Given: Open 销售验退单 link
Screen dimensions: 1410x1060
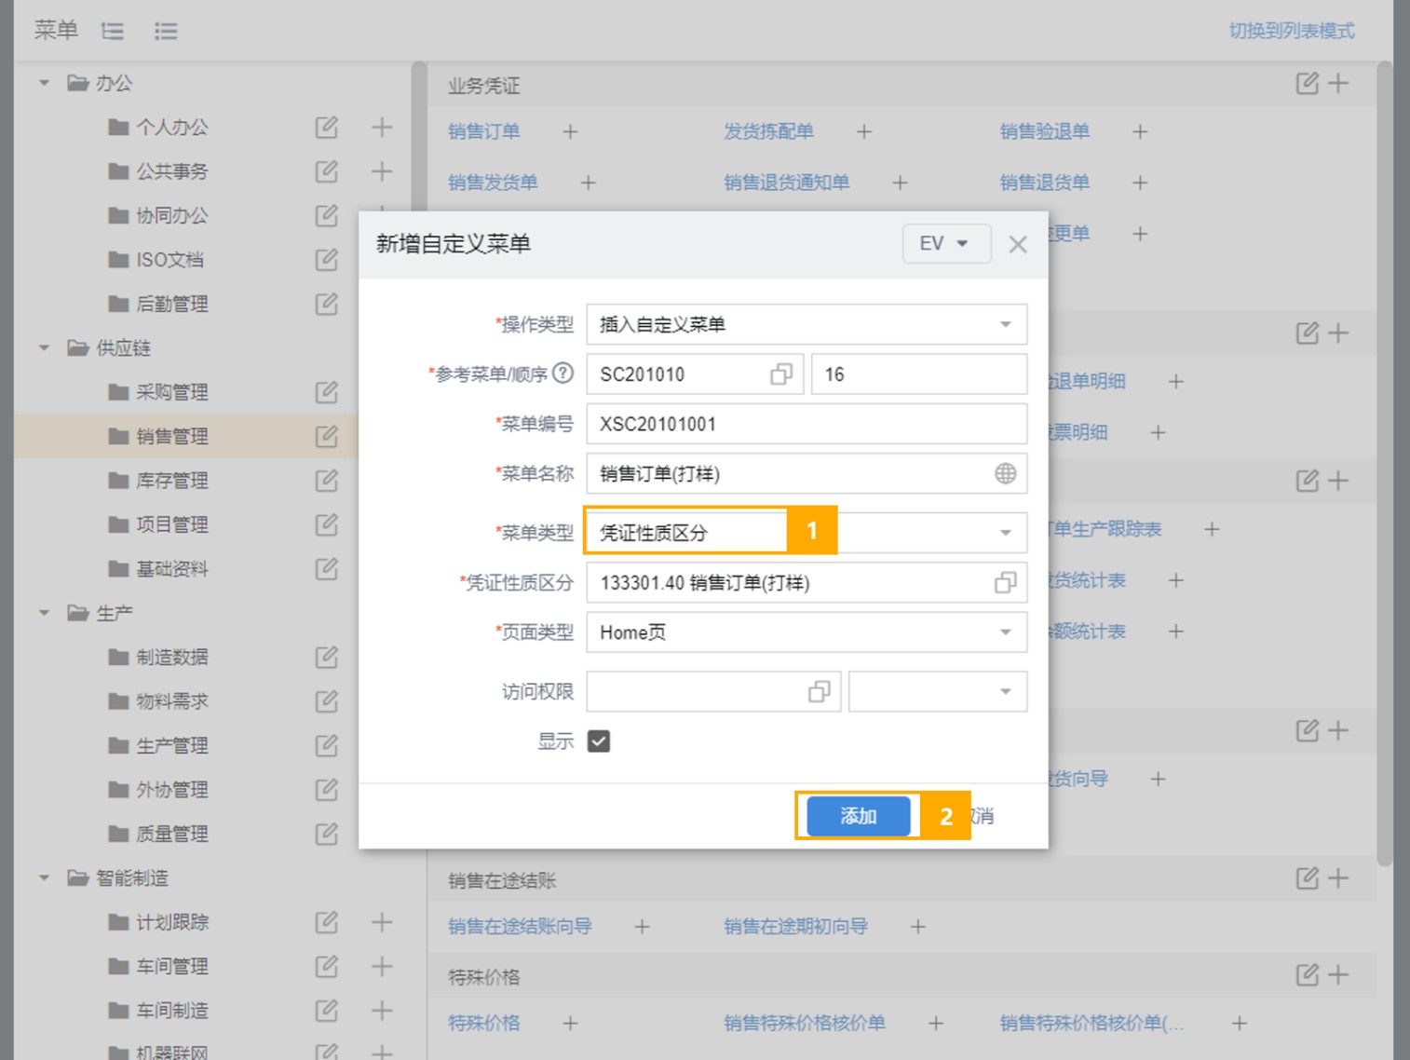Looking at the screenshot, I should pos(1045,131).
